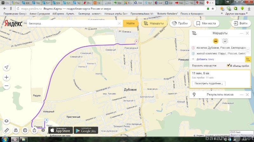Open new browser tab

tap(218, 3)
